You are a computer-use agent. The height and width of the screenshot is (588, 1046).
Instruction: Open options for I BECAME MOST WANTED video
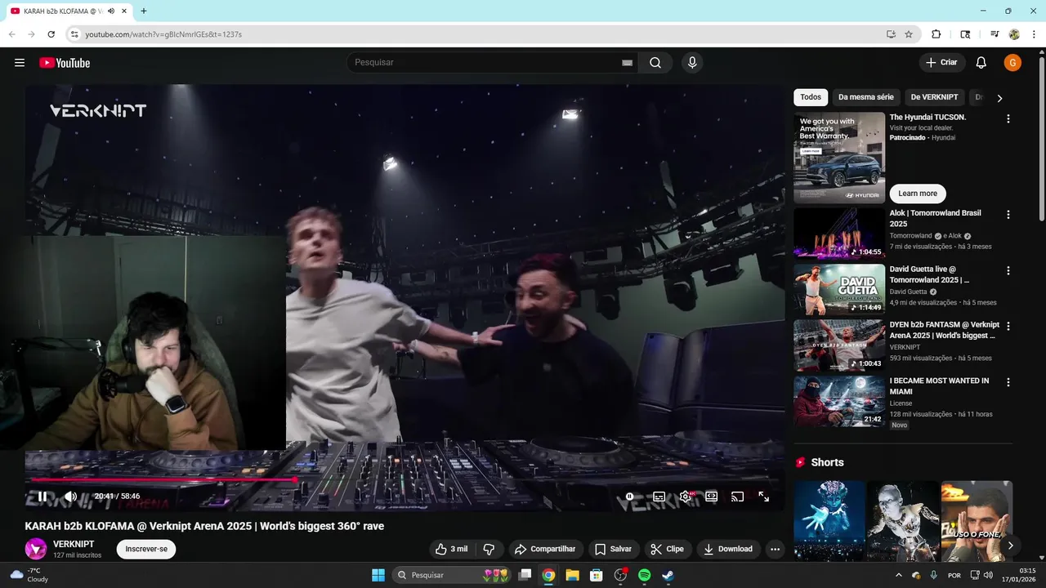[x=1008, y=382]
